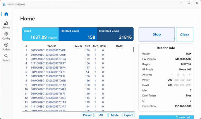Click the Tag Read Count 158 tile
Image resolution: width=201 pixels, height=119 pixels.
coord(78,34)
